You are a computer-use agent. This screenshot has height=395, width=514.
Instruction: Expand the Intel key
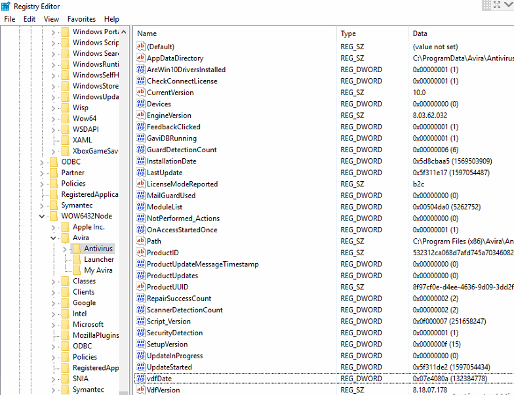tap(54, 314)
